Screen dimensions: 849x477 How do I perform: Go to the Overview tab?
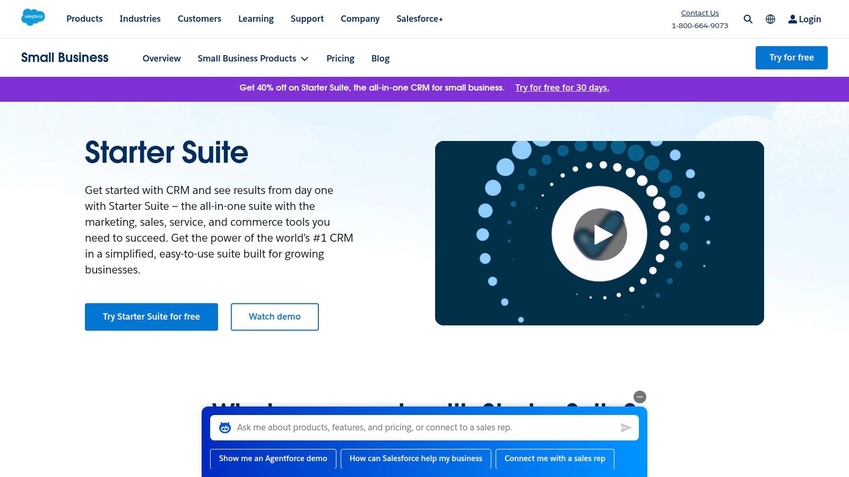tap(162, 58)
